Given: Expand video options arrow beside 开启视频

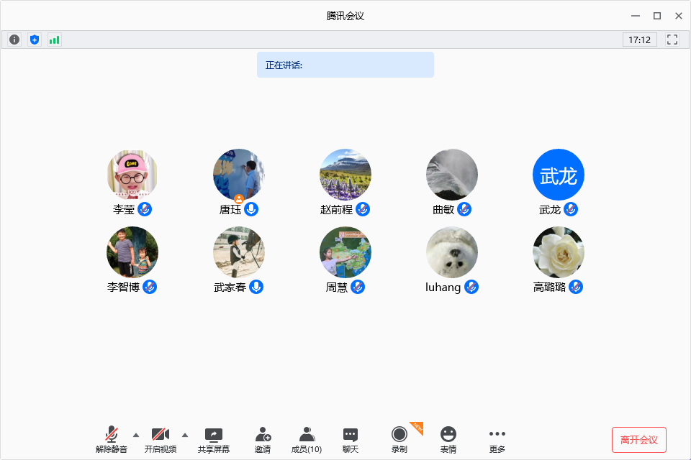Looking at the screenshot, I should [185, 434].
